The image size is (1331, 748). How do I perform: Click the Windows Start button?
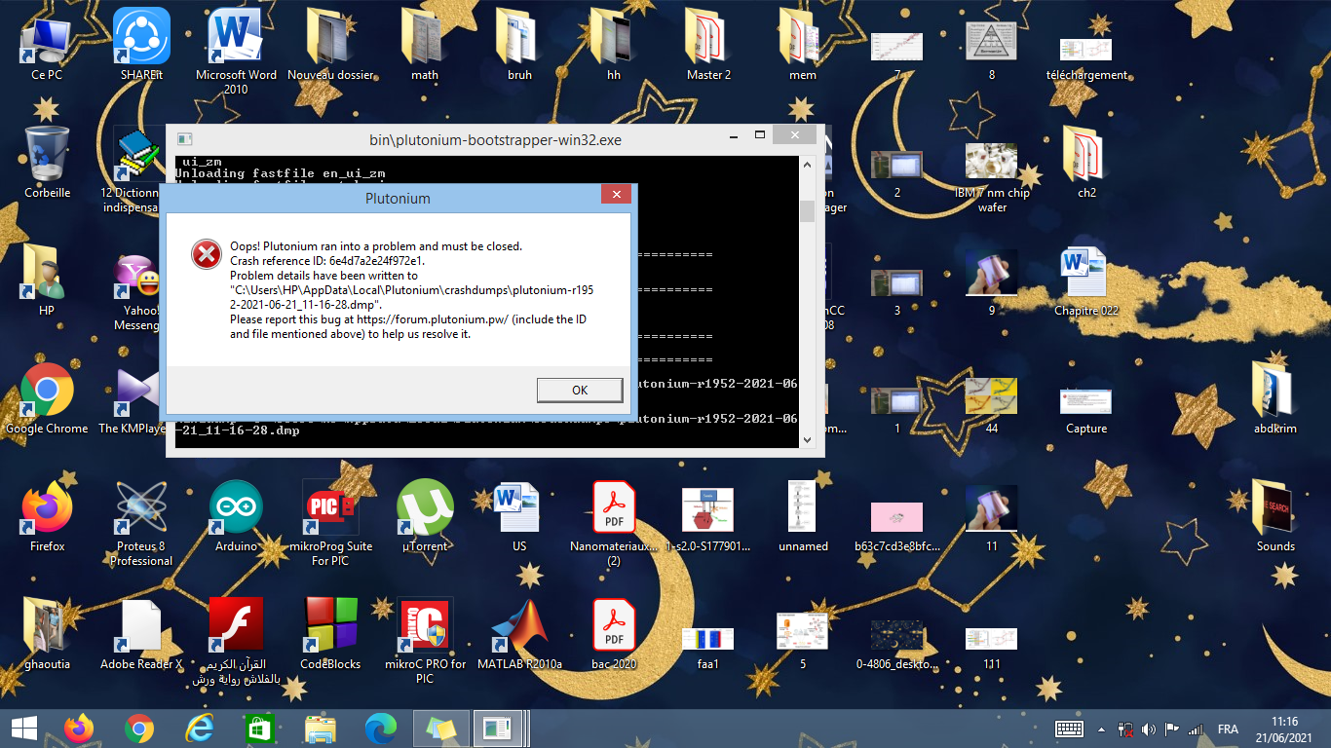pos(23,729)
